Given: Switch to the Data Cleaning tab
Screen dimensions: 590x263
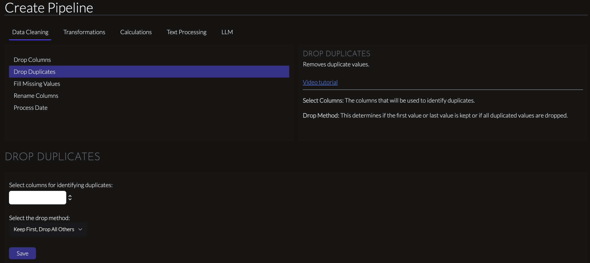Looking at the screenshot, I should coord(30,32).
